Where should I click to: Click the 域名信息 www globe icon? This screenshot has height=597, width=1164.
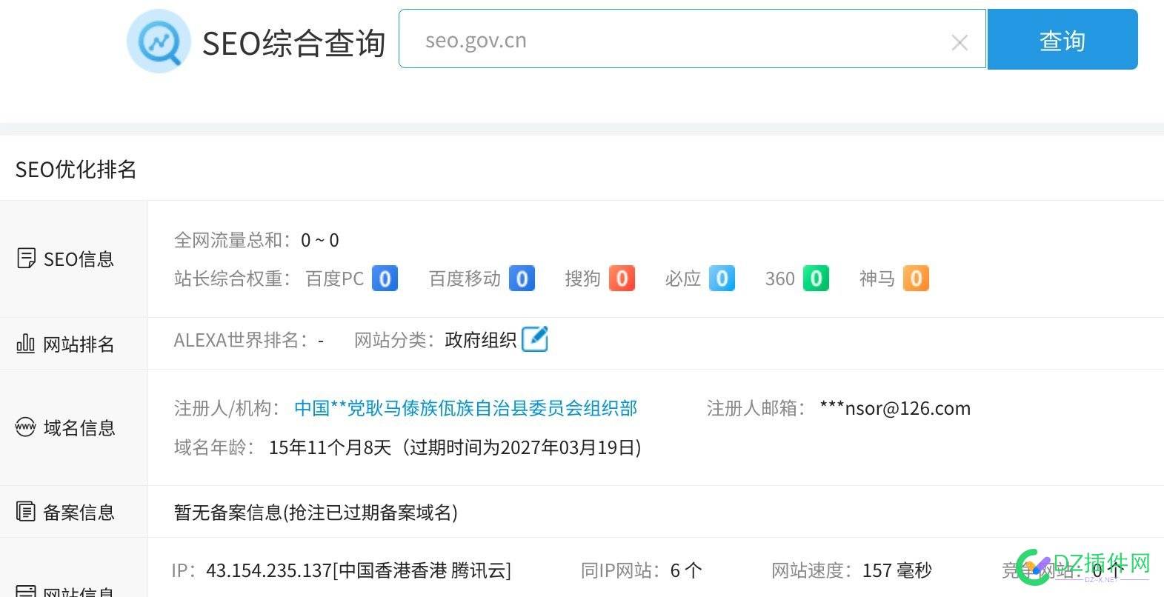click(x=26, y=427)
